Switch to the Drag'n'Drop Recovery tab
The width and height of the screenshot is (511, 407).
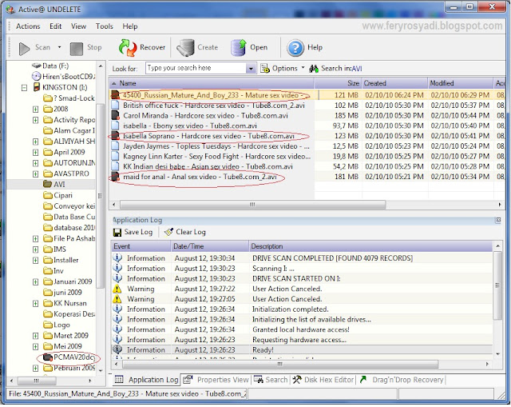click(x=402, y=380)
